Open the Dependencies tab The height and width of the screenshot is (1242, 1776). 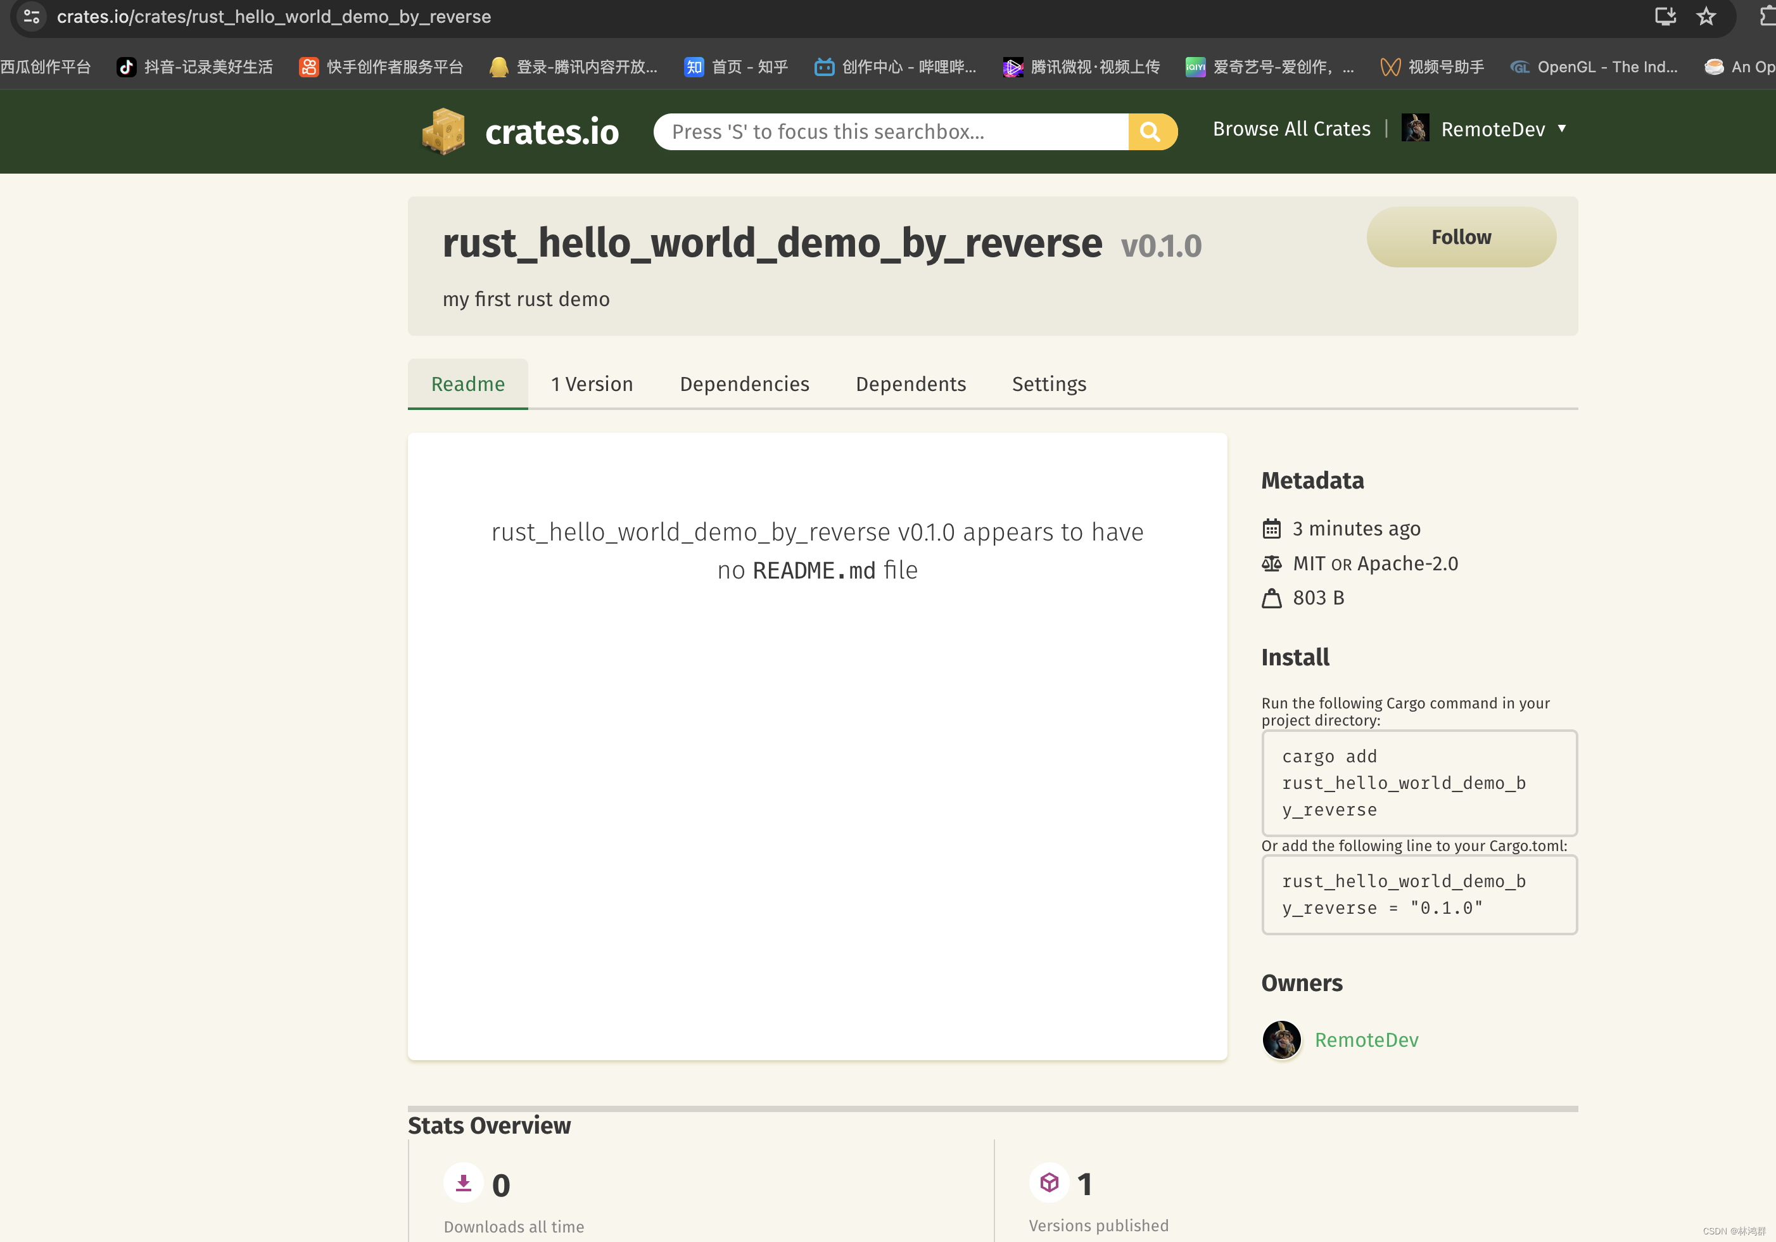[x=744, y=384]
